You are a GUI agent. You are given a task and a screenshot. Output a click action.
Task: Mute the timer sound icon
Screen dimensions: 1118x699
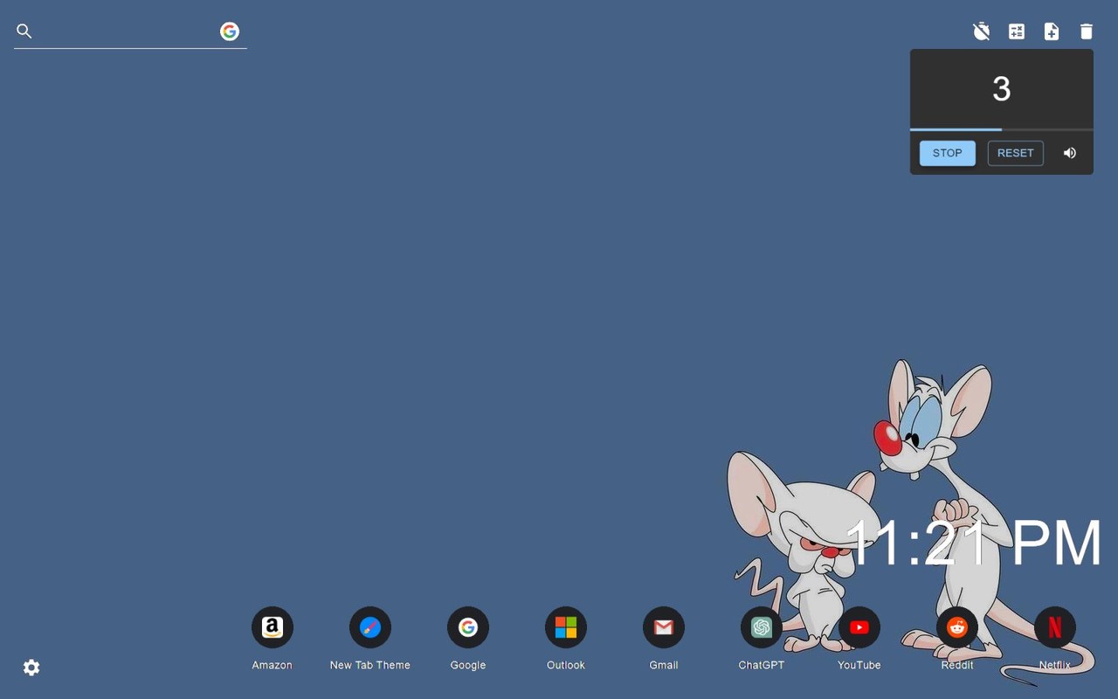1070,153
